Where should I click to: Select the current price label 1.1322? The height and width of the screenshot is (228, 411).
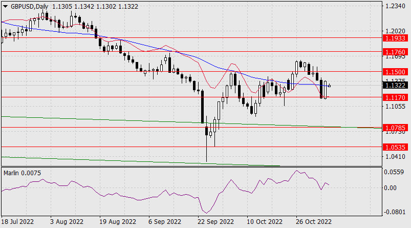click(x=395, y=85)
